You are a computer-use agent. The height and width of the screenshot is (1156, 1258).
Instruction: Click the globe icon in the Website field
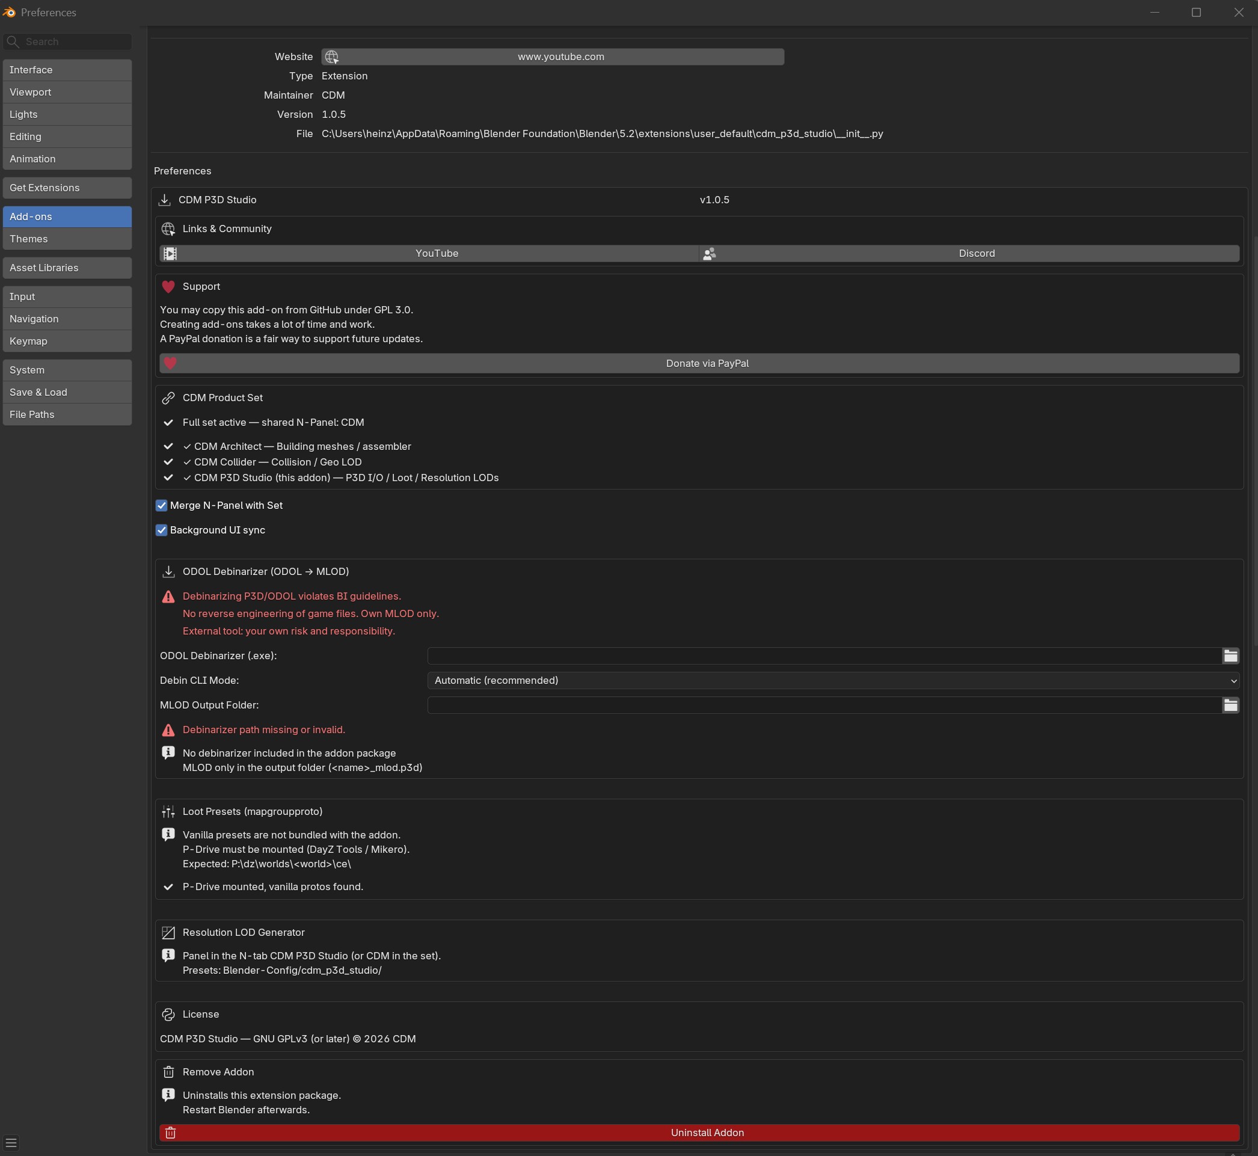[x=331, y=57]
